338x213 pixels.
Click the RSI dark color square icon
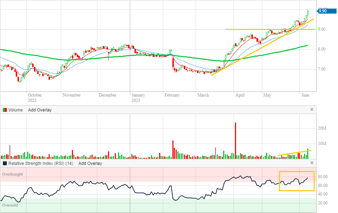pyautogui.click(x=5, y=163)
